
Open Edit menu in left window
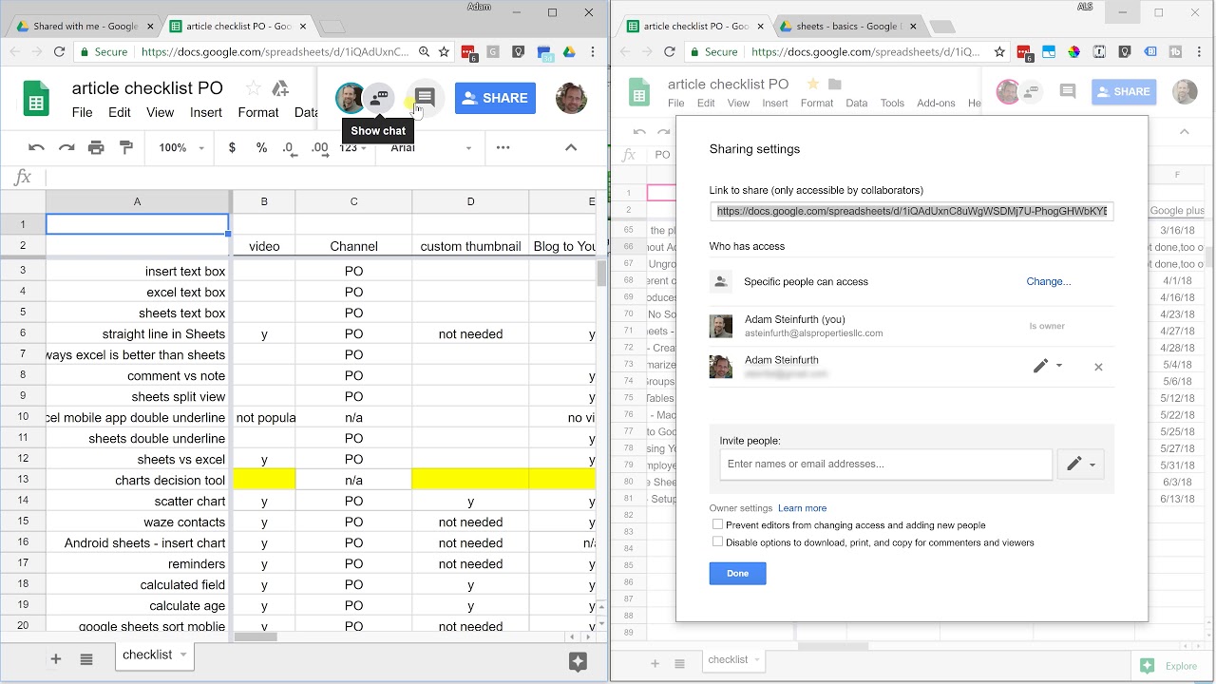120,112
